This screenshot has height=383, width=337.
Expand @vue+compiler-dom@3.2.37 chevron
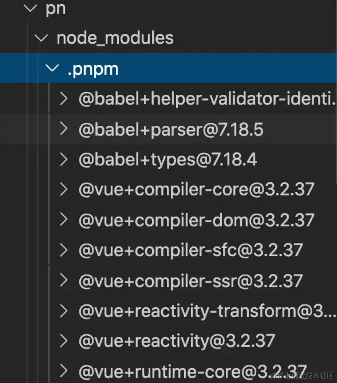64,220
